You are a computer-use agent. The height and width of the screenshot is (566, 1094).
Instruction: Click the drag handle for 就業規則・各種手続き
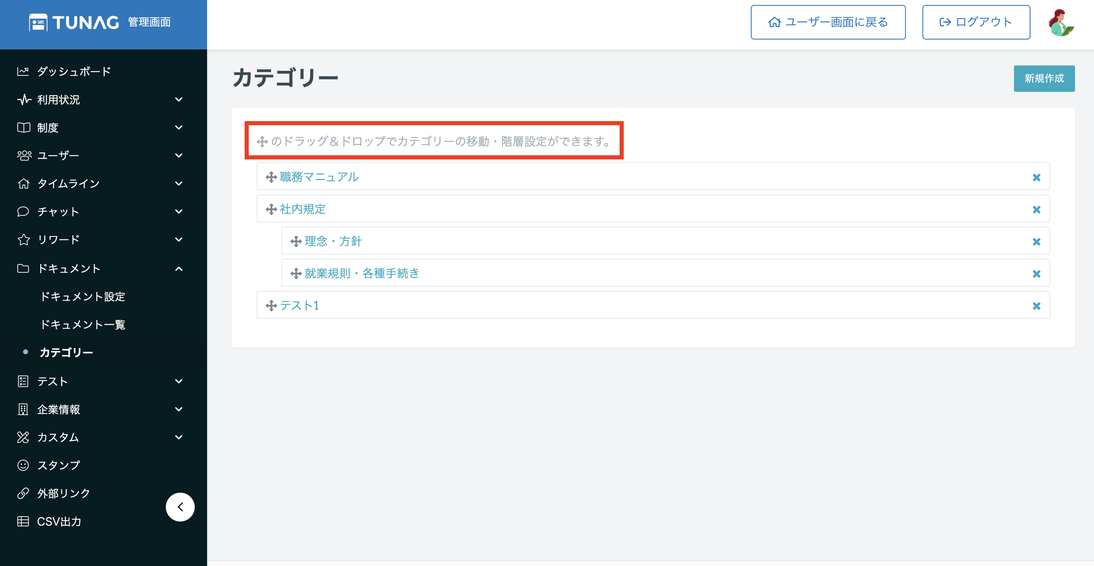(x=296, y=274)
